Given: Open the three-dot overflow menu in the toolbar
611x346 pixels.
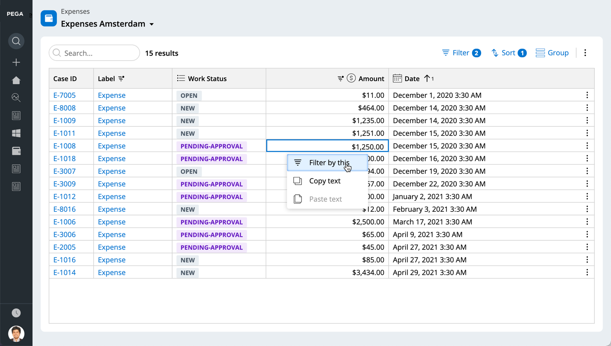Looking at the screenshot, I should coord(585,53).
